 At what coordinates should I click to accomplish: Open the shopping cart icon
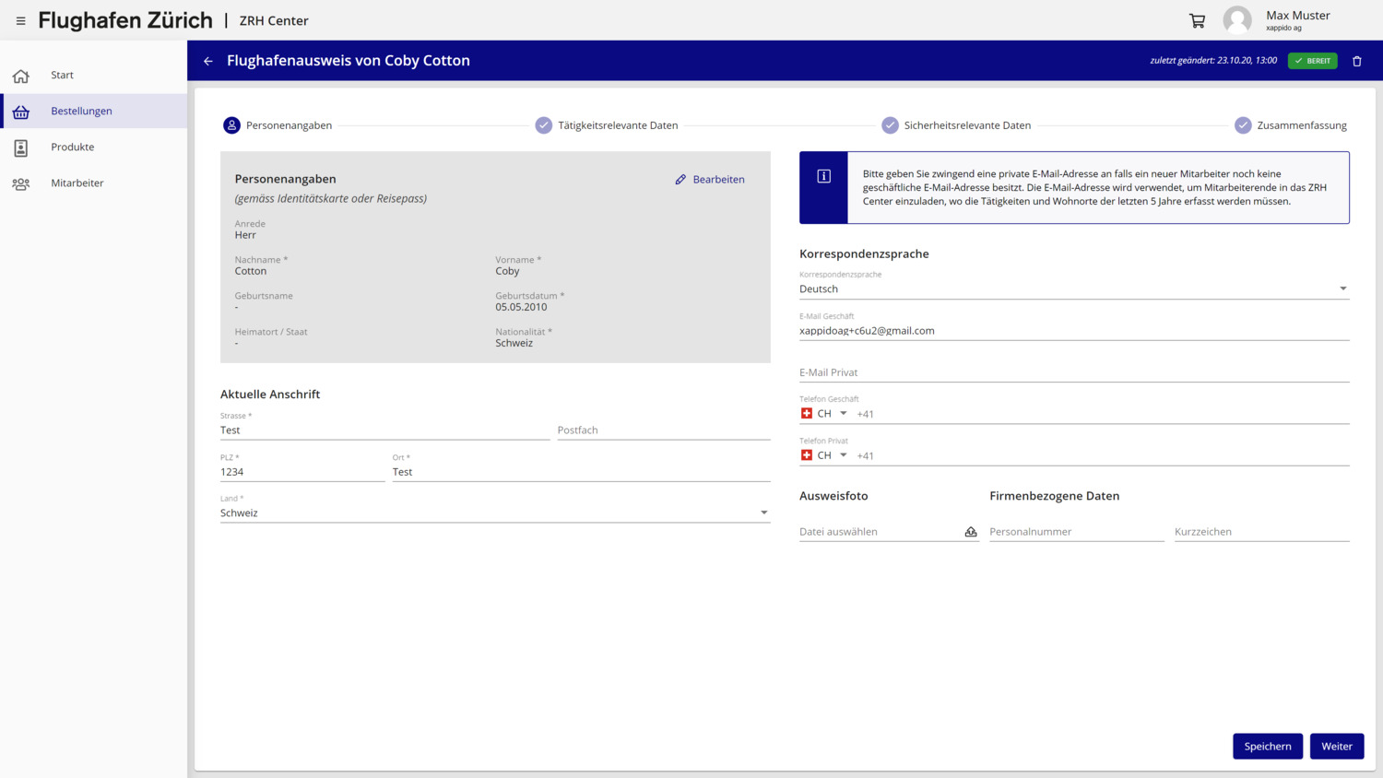click(1197, 20)
